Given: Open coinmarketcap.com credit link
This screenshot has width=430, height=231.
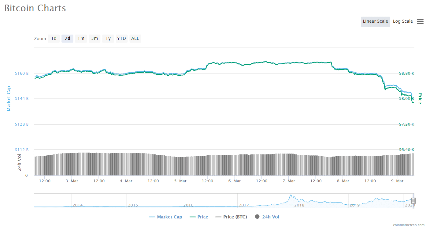Looking at the screenshot, I should tap(409, 225).
